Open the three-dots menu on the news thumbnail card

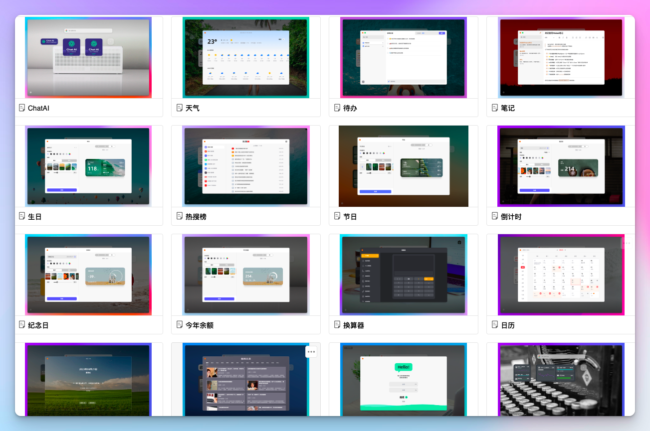(x=311, y=352)
